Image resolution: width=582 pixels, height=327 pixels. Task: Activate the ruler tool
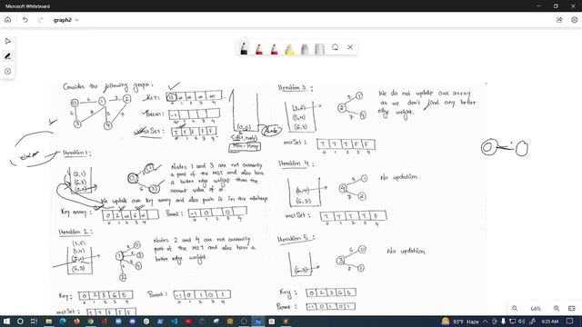(x=319, y=48)
